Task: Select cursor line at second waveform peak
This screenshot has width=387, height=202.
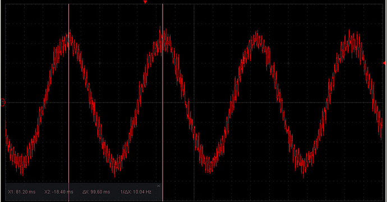Action: pyautogui.click(x=163, y=99)
